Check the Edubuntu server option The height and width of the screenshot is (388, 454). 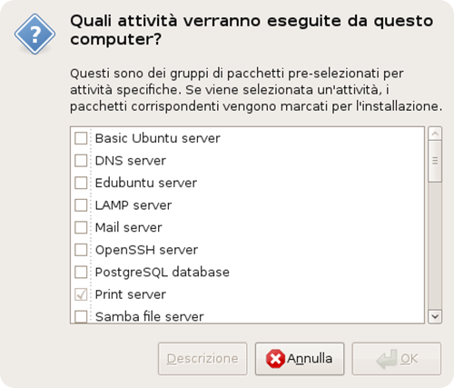point(81,183)
